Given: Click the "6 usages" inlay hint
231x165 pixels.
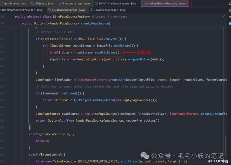Looking at the screenshot, I should pyautogui.click(x=99, y=17).
